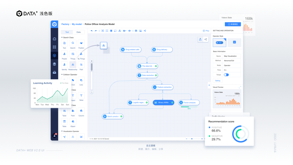Select the Position operator icon
Image resolution: width=293 pixels, height=165 pixels.
tap(81, 43)
